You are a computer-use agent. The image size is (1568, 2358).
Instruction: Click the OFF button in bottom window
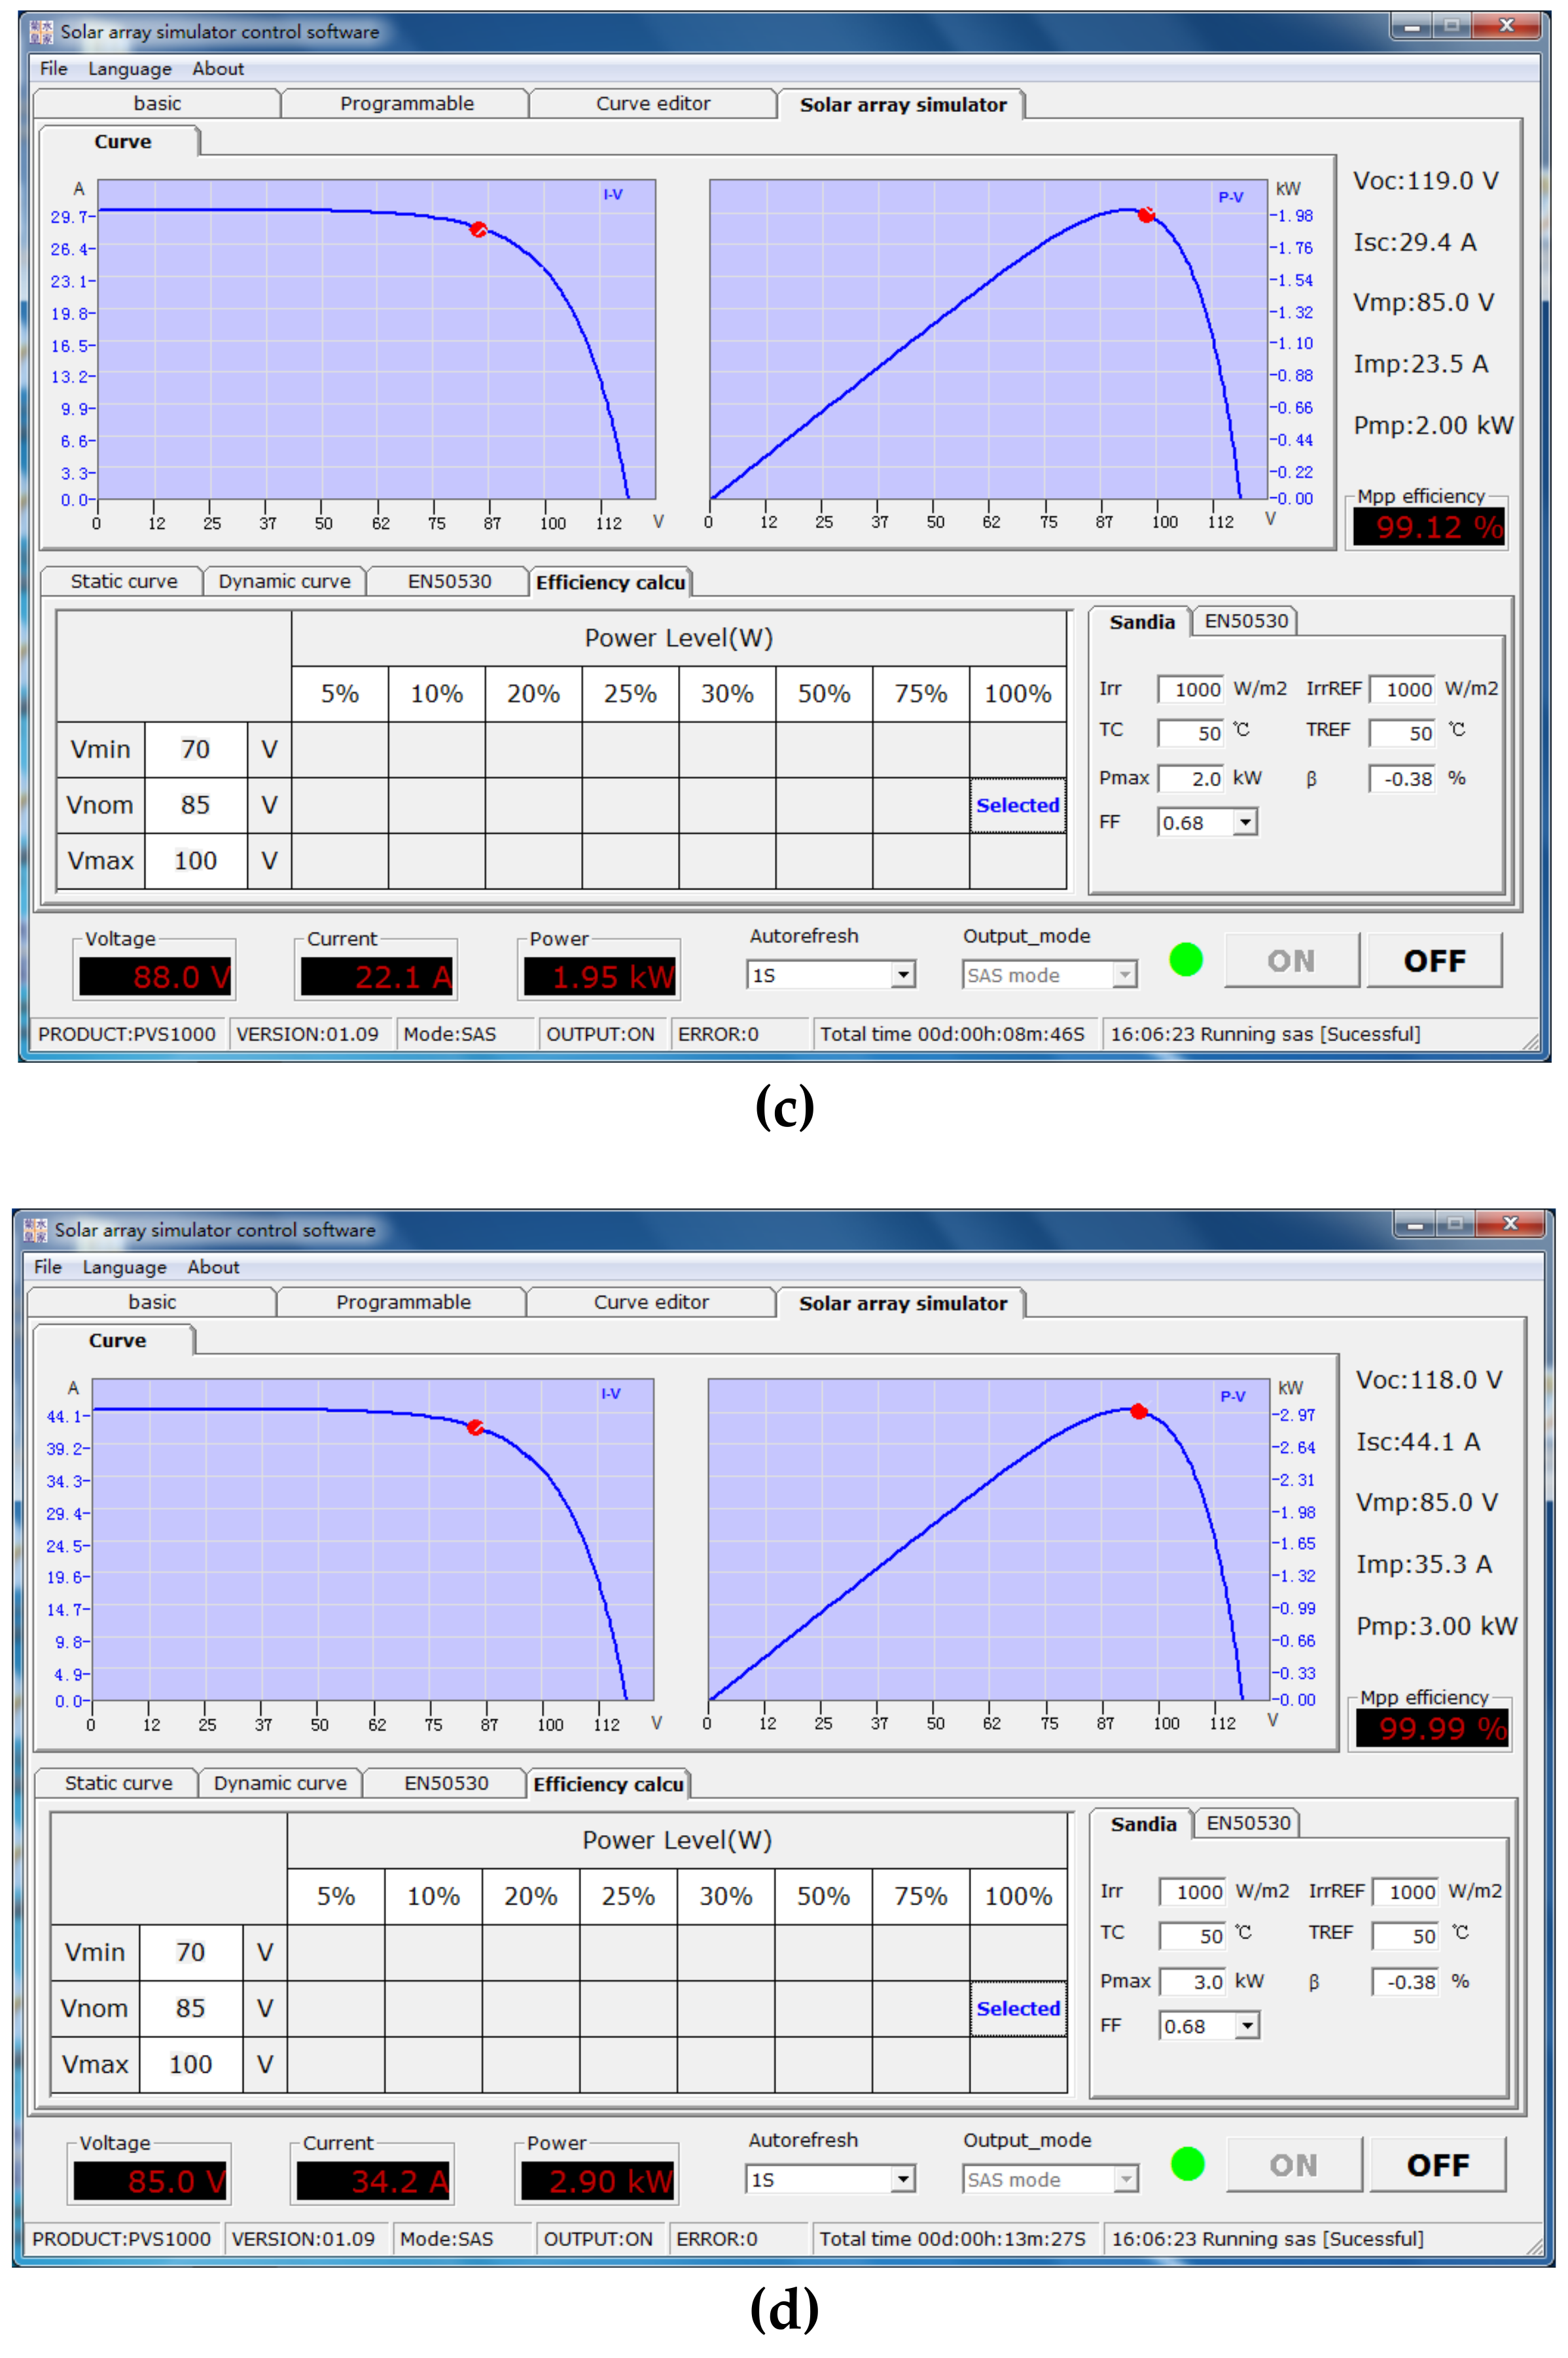point(1437,2165)
